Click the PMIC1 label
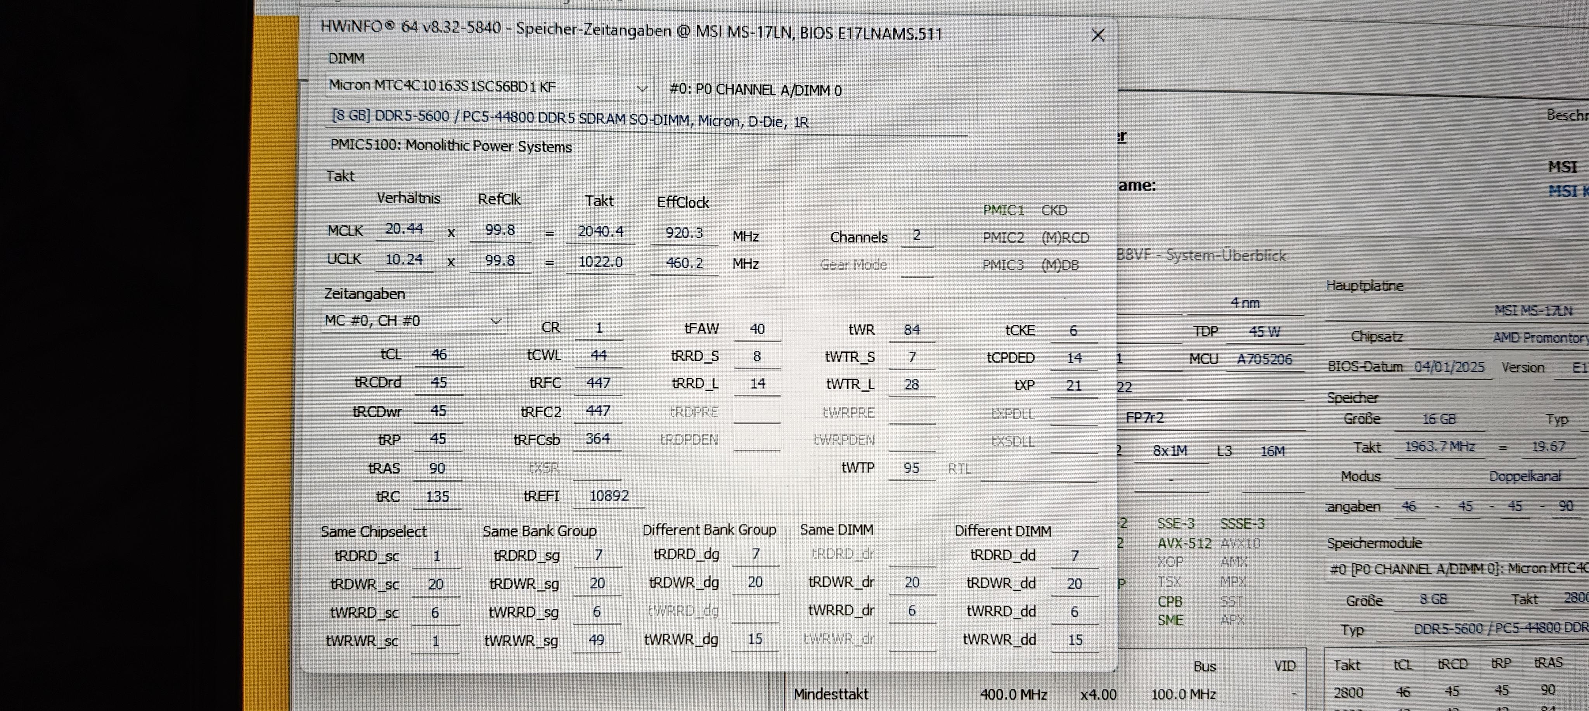 1003,210
